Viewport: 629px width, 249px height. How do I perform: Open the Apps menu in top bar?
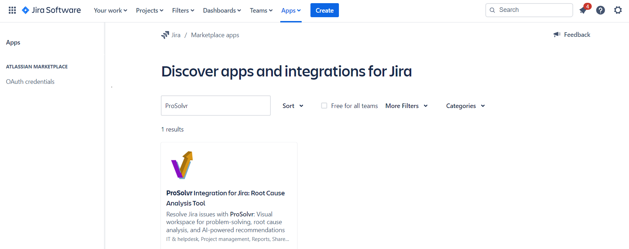pos(291,11)
